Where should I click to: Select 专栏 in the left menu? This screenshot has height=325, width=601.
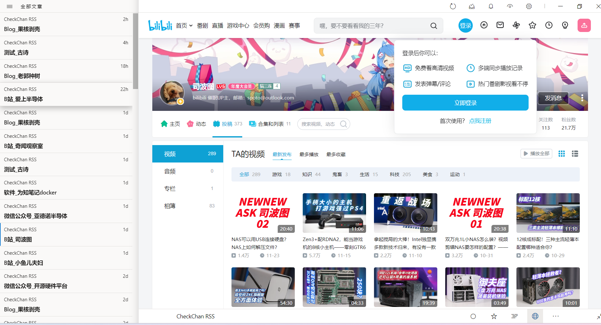coord(188,188)
